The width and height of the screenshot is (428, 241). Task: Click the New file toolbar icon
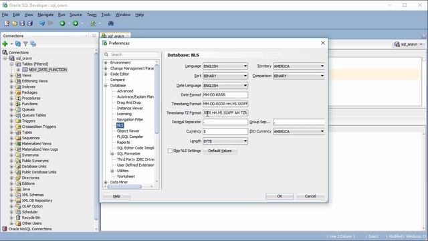pyautogui.click(x=7, y=23)
